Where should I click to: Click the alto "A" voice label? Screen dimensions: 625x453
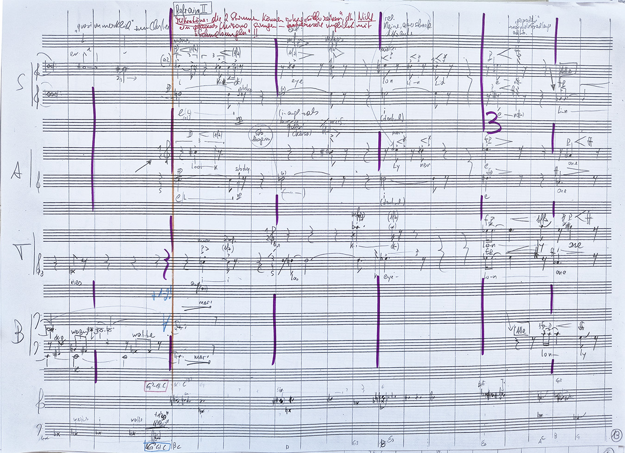17,172
